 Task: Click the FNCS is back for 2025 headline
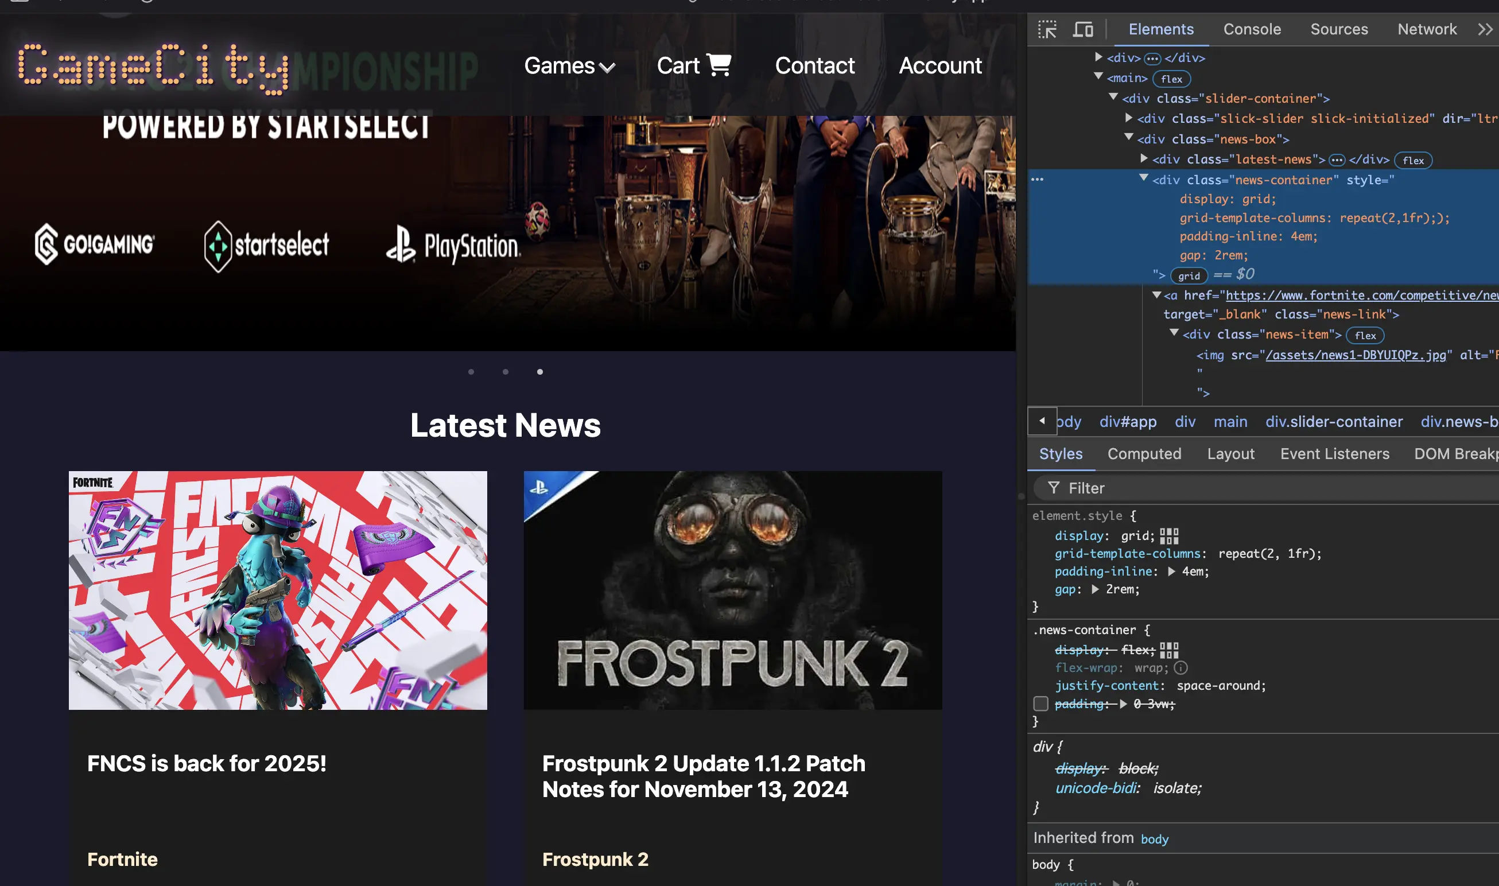[x=207, y=763]
